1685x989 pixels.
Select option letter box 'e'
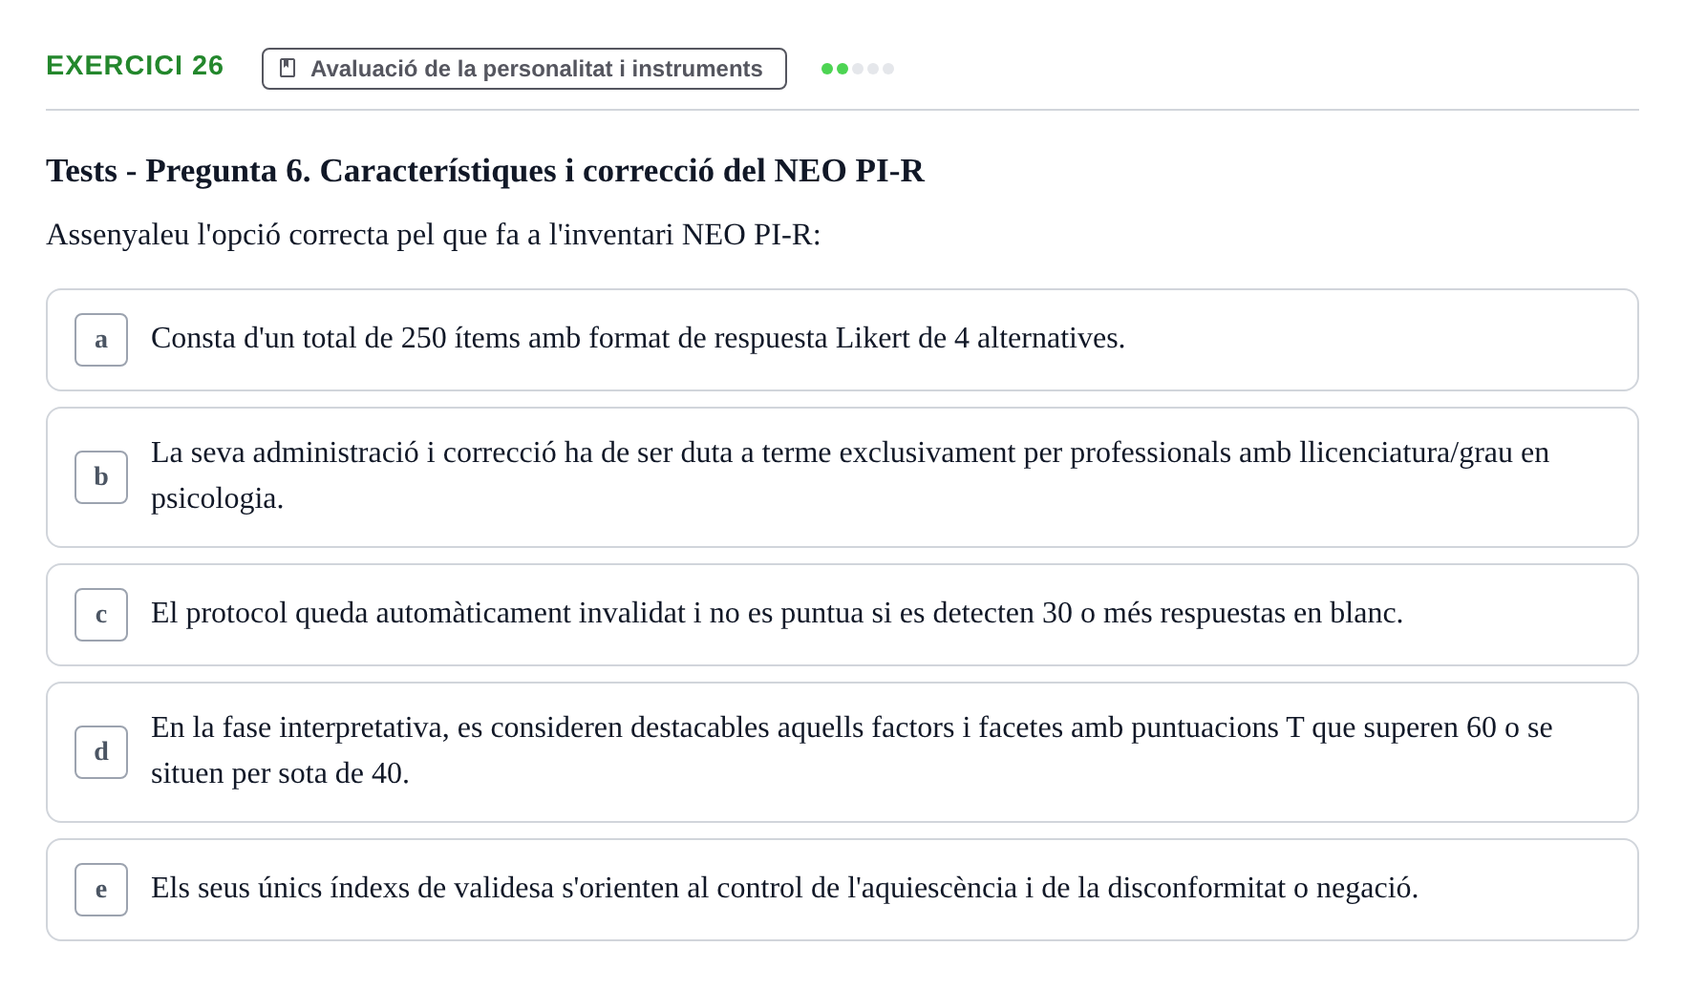[x=101, y=890]
